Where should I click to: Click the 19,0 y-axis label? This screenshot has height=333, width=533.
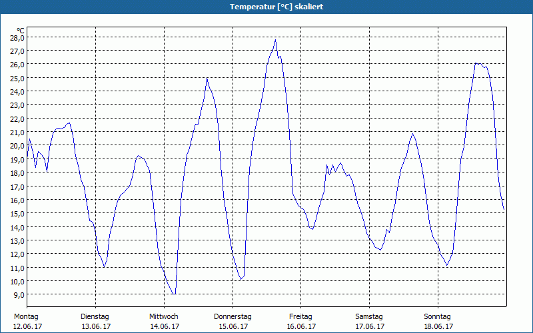tap(17, 159)
